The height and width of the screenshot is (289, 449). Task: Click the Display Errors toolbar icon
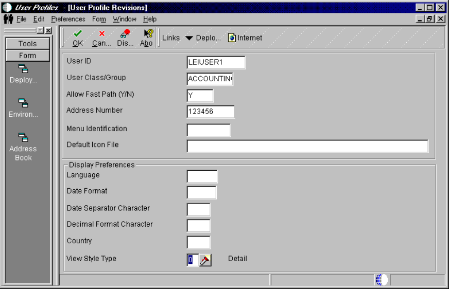tap(126, 34)
